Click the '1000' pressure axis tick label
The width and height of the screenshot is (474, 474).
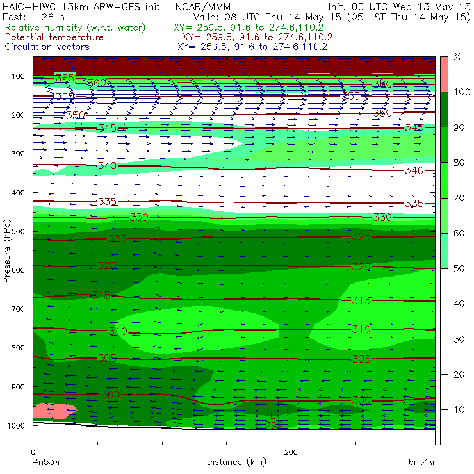tap(15, 425)
